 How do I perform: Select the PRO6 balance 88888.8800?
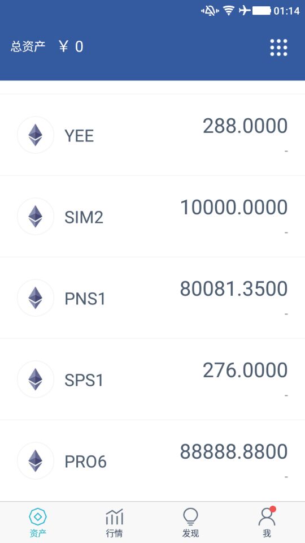point(234,451)
